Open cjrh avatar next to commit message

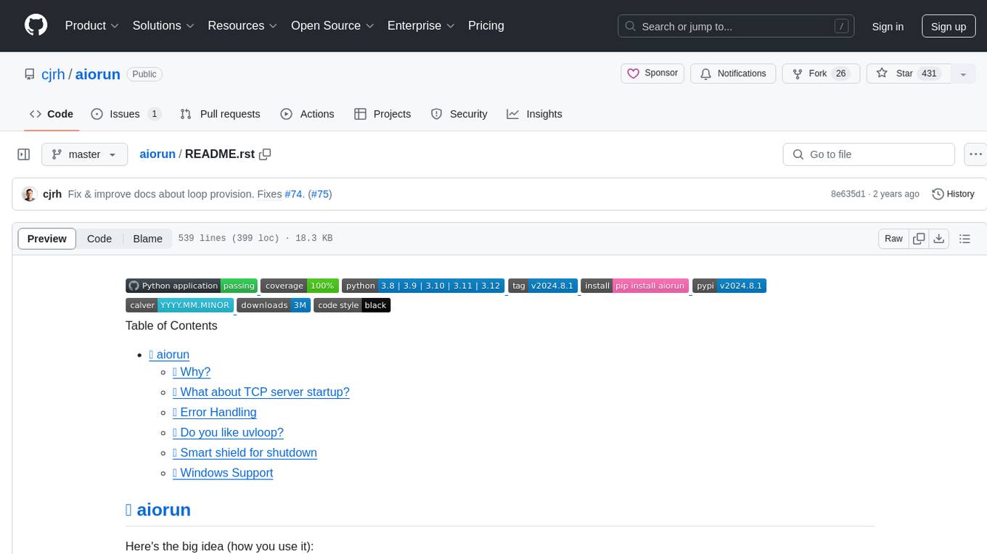tap(29, 194)
